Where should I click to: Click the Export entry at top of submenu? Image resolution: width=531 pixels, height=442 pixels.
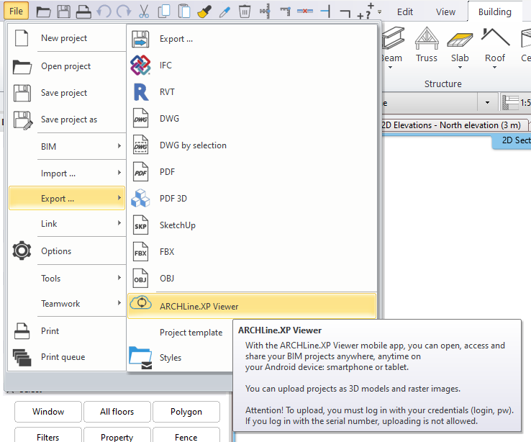pos(252,39)
